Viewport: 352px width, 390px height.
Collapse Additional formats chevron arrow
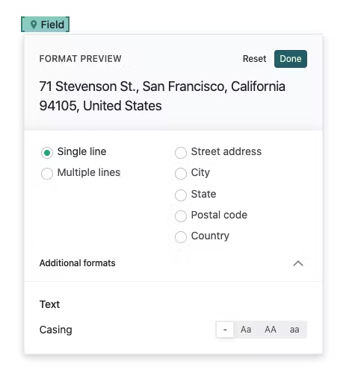click(x=298, y=263)
